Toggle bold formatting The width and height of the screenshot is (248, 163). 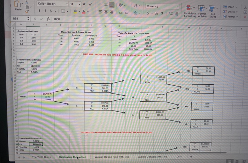[x=40, y=11]
